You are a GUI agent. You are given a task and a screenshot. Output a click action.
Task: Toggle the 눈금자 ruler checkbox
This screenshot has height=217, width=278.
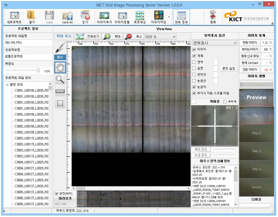click(194, 87)
